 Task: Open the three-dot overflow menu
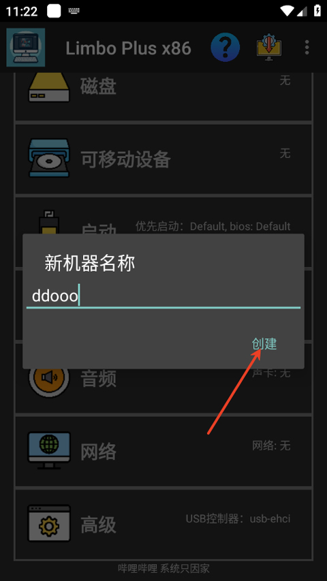[x=307, y=48]
